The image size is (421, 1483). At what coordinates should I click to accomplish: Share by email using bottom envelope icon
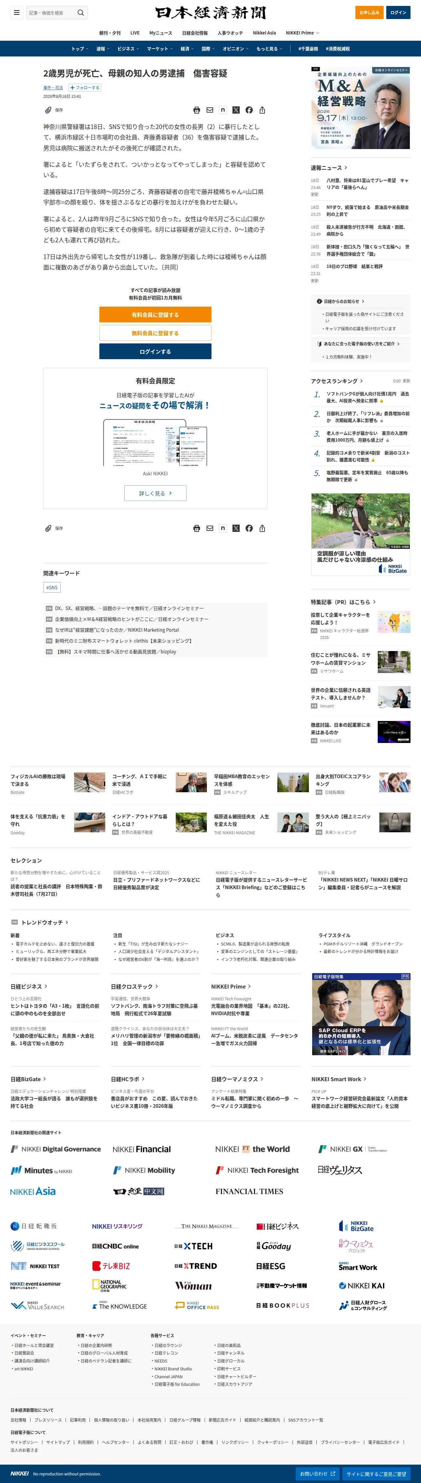(x=210, y=528)
